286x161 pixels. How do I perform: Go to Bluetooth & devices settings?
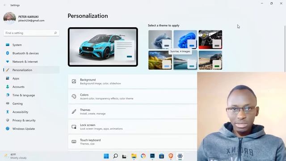(32, 53)
